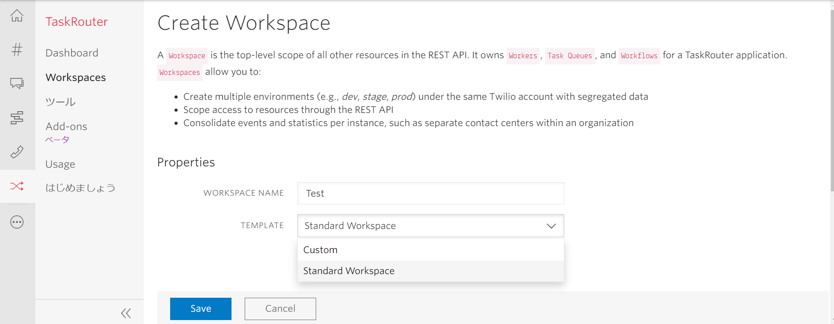Click the Cancel button
The image size is (834, 324).
click(x=280, y=309)
